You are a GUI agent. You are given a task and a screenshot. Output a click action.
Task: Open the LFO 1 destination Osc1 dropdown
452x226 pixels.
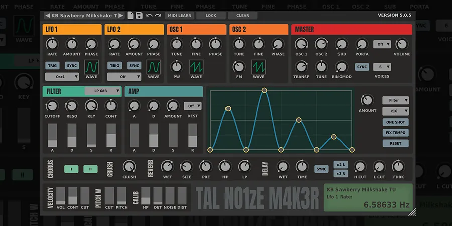(x=62, y=77)
